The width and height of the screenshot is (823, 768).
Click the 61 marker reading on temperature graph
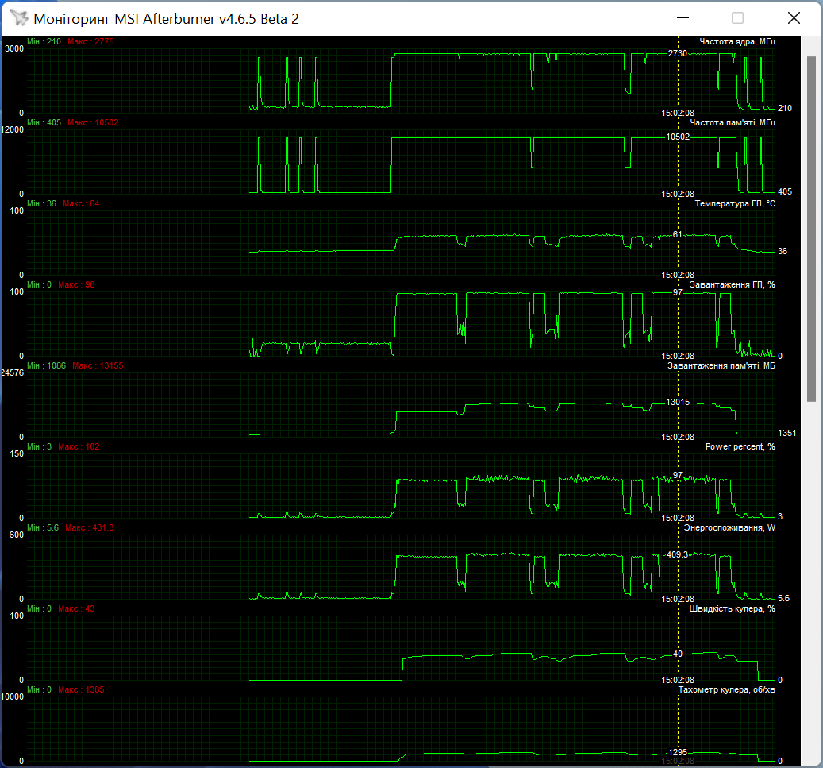(678, 234)
